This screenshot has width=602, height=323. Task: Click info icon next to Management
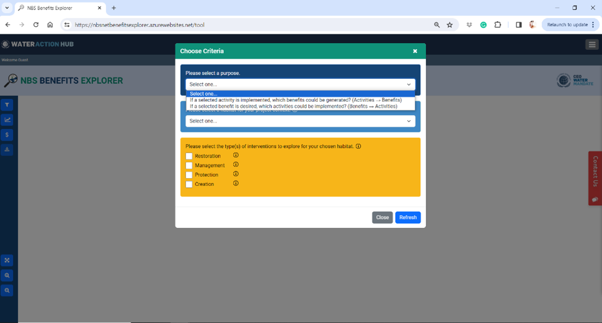[x=236, y=165]
